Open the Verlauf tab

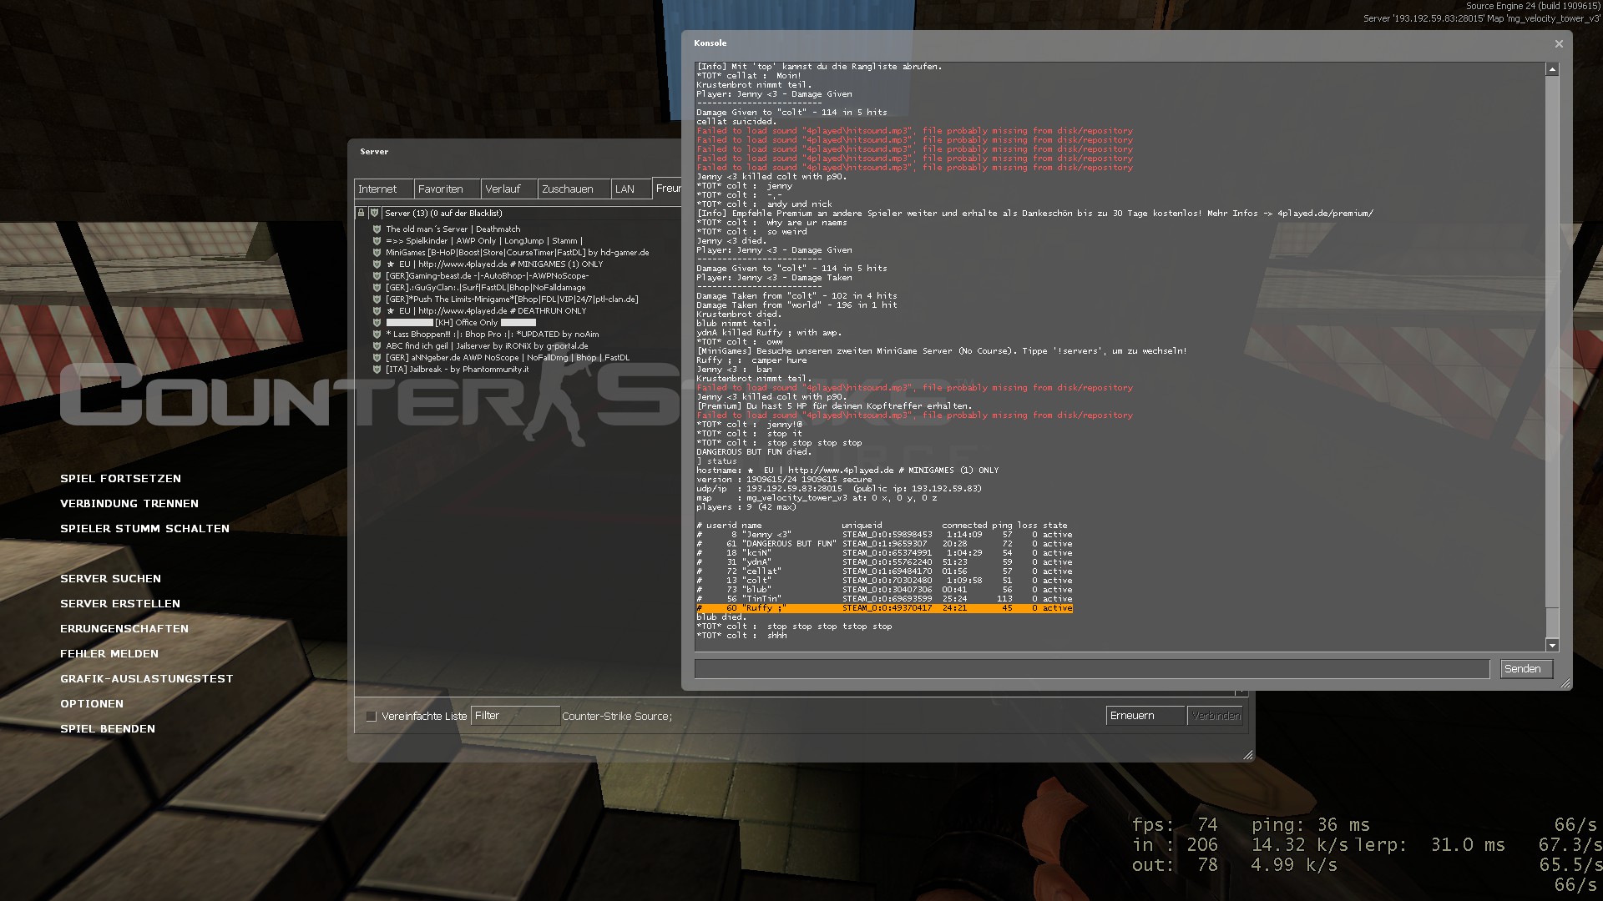(509, 189)
